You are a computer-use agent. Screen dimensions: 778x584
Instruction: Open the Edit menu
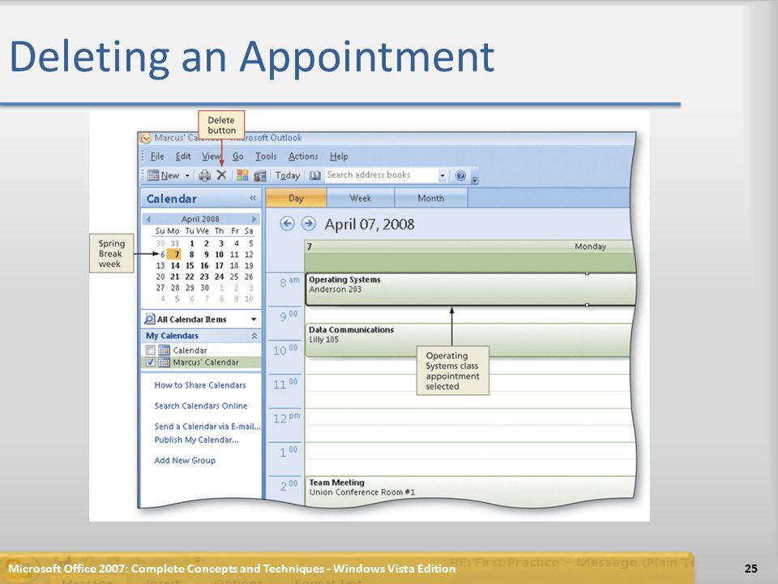[183, 157]
